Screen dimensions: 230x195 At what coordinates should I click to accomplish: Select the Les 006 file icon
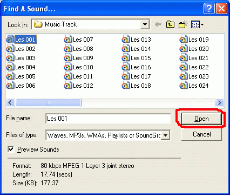[10, 86]
